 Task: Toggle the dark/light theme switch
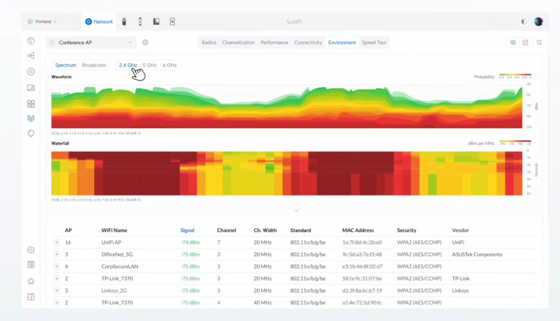(x=524, y=22)
